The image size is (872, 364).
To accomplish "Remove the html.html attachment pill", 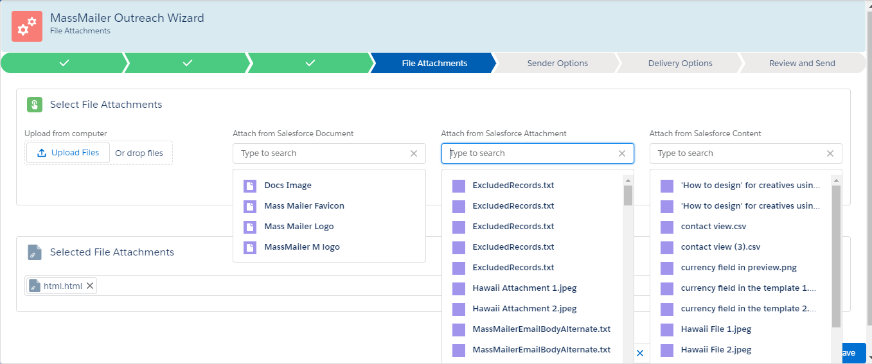I will (90, 286).
